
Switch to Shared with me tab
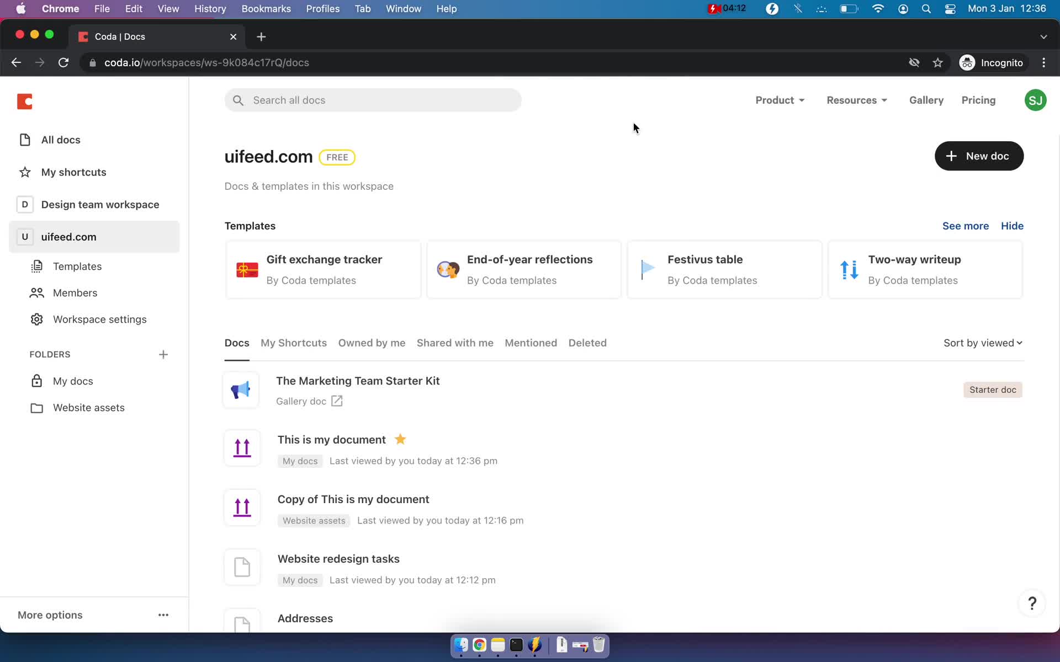click(x=455, y=343)
